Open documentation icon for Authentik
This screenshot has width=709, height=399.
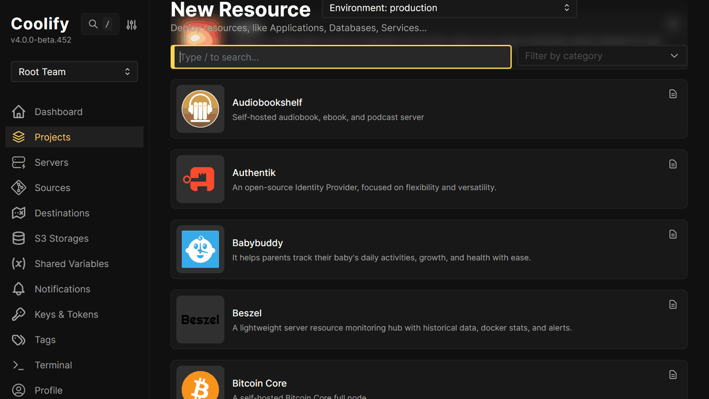pyautogui.click(x=673, y=164)
